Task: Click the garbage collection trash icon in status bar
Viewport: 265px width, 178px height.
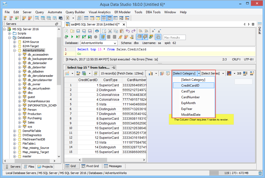Action: coord(260,173)
